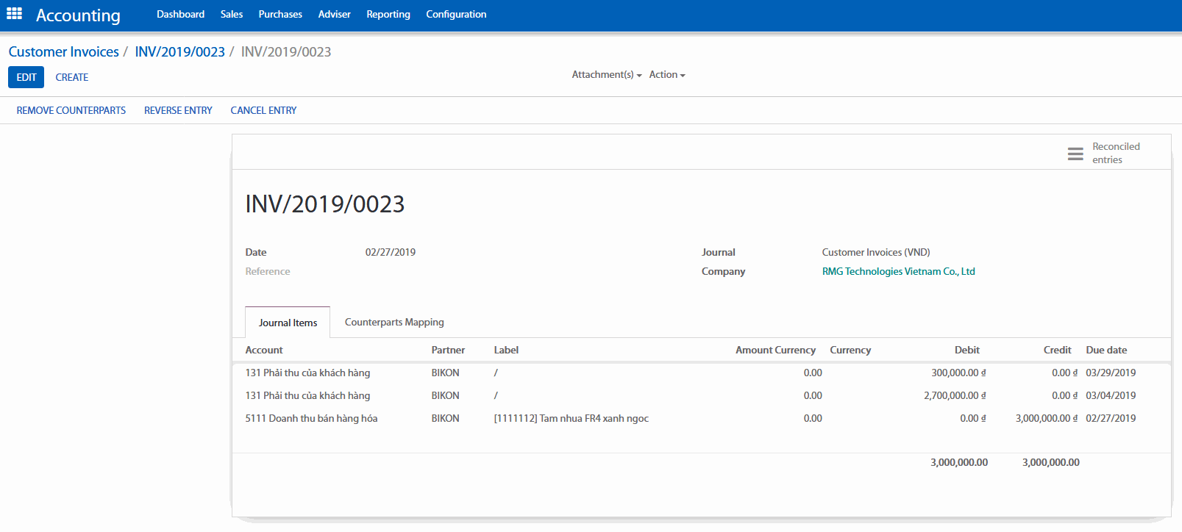Click the REVERSE ENTRY button
The image size is (1182, 532).
click(x=178, y=110)
